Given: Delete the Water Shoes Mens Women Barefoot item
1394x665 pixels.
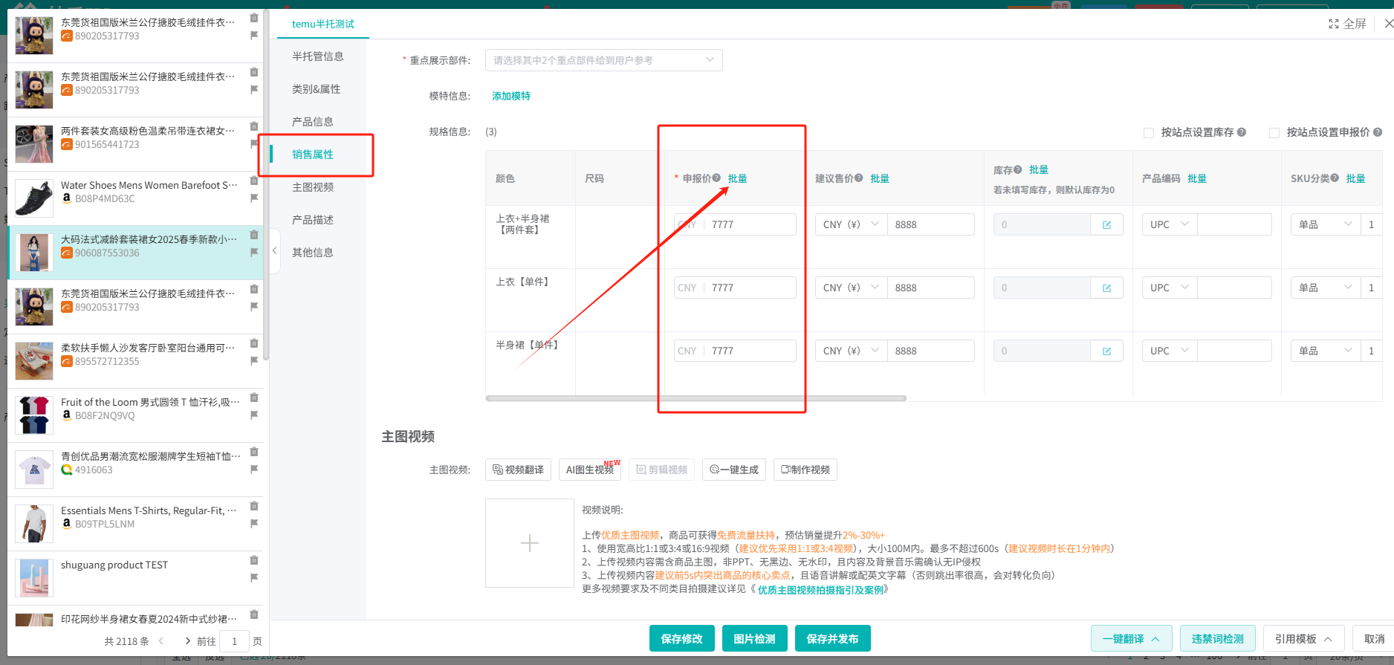Looking at the screenshot, I should click(x=254, y=181).
